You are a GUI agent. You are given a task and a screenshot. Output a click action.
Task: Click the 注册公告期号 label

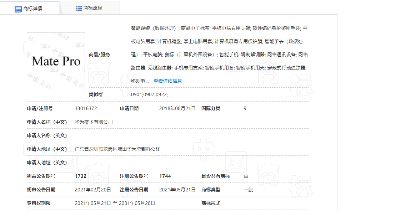point(134,176)
